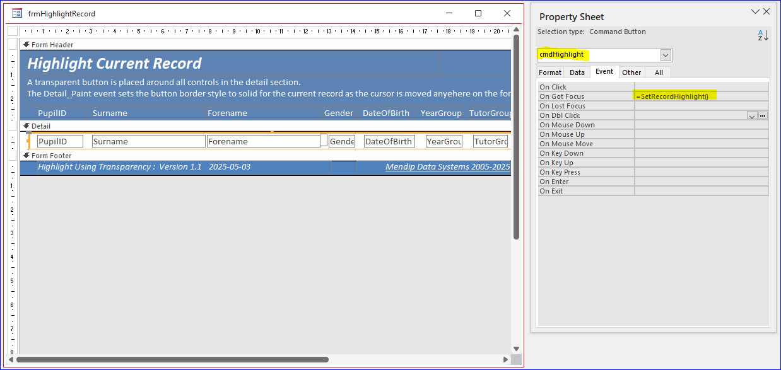Click the A-Z sort properties icon
This screenshot has height=370, width=781.
coord(763,35)
